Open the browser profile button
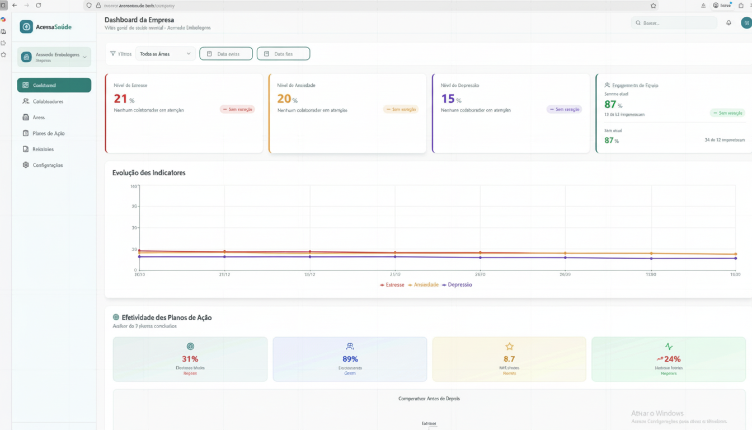 (x=722, y=6)
